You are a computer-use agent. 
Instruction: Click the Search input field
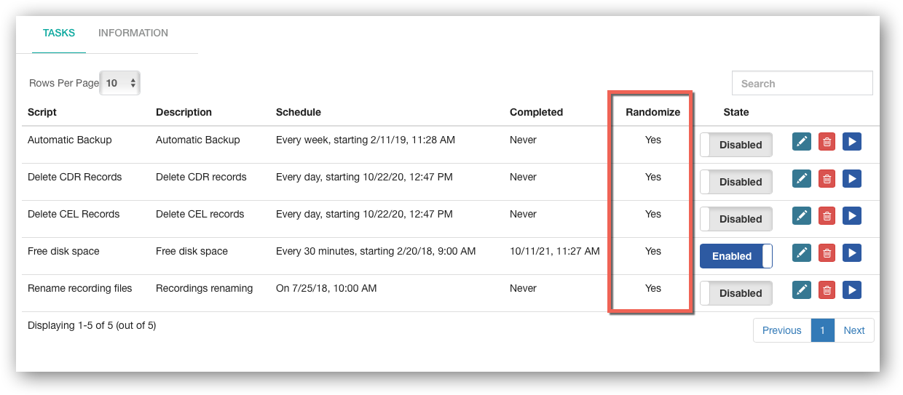pyautogui.click(x=803, y=83)
